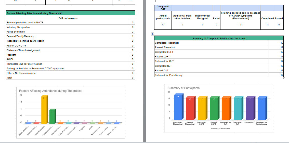The height and width of the screenshot is (143, 289).
Task: Click the 0 under Additional from other batches
Action: click(182, 25)
